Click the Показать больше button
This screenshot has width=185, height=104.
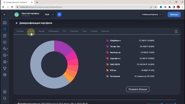tap(138, 89)
